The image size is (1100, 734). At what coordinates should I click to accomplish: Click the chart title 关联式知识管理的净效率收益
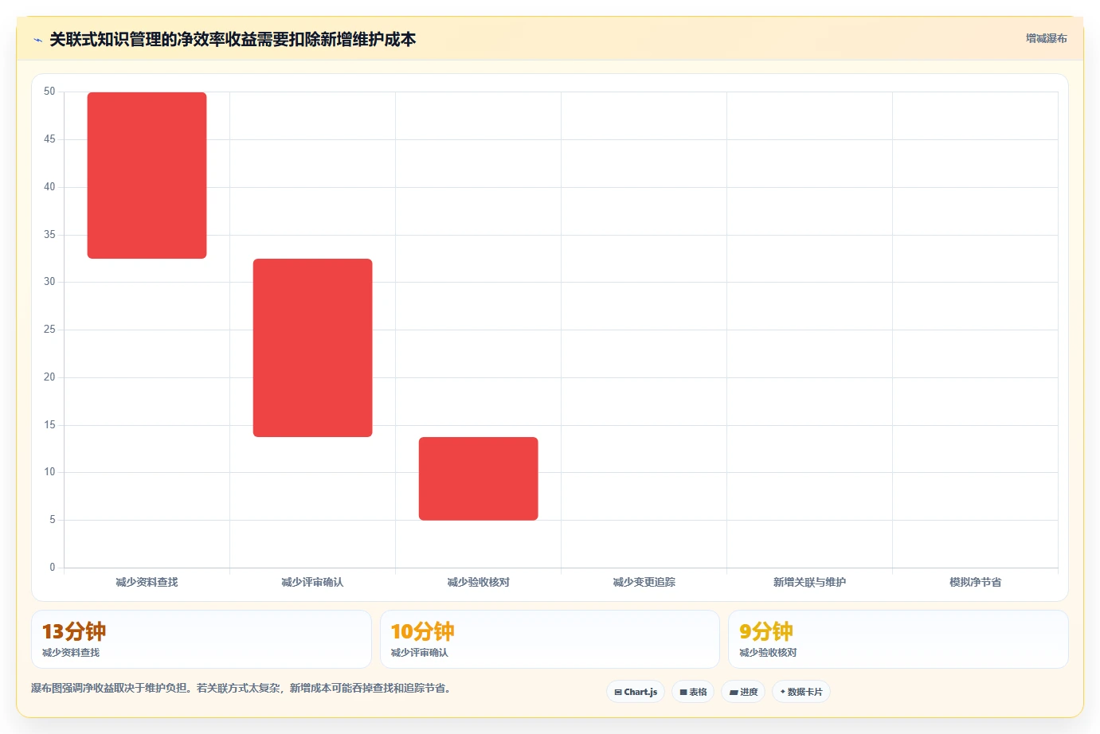click(x=233, y=39)
